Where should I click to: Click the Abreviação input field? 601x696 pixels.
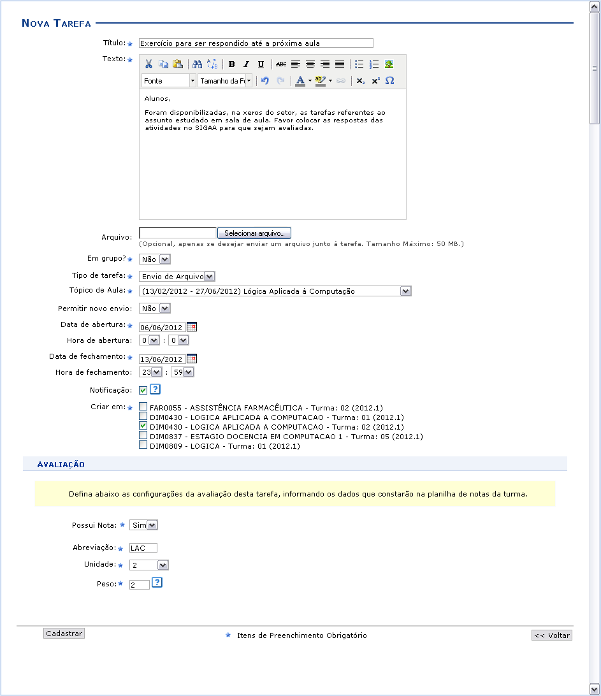coord(143,548)
